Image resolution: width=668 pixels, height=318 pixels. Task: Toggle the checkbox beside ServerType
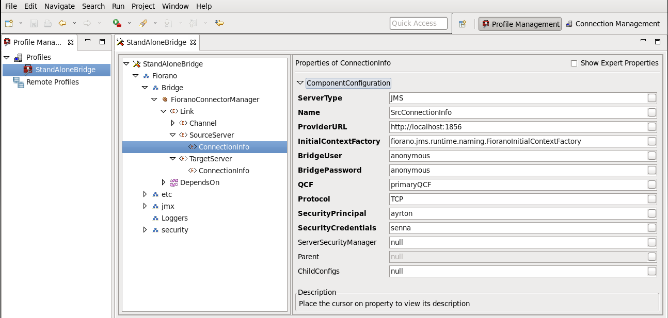[x=652, y=98]
